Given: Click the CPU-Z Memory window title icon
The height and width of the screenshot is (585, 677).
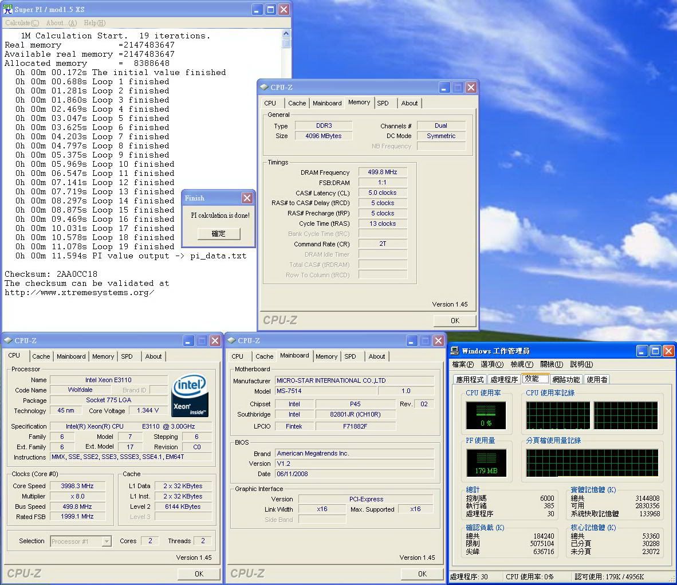Looking at the screenshot, I should [264, 87].
